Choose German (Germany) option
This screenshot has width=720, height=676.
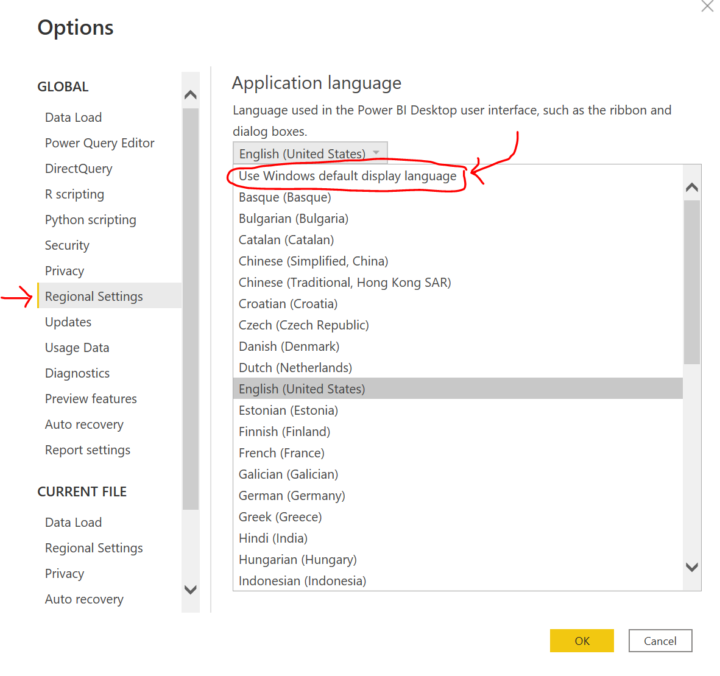pyautogui.click(x=458, y=496)
